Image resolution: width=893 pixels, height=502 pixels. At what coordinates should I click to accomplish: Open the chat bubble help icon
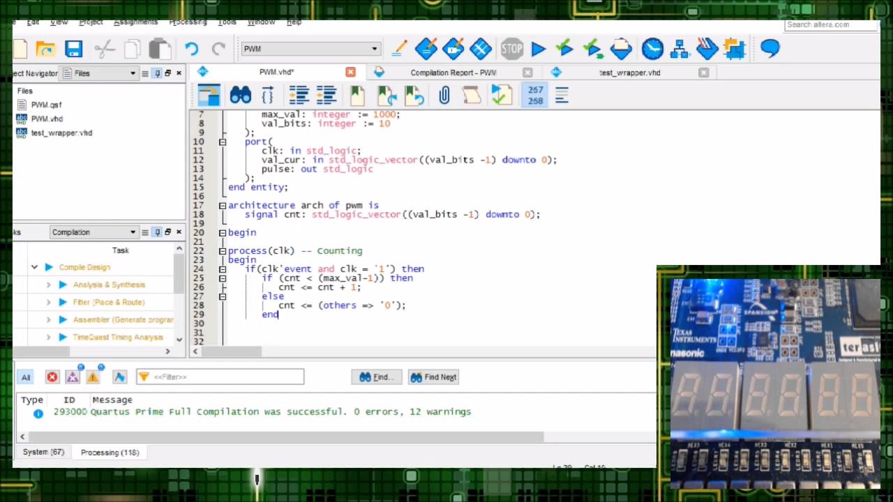click(770, 49)
